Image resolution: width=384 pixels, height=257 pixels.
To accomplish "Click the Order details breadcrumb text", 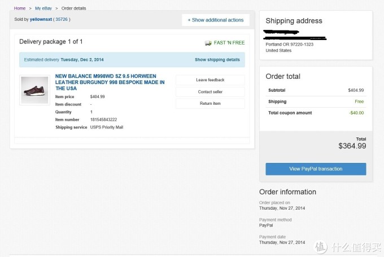I will [74, 8].
